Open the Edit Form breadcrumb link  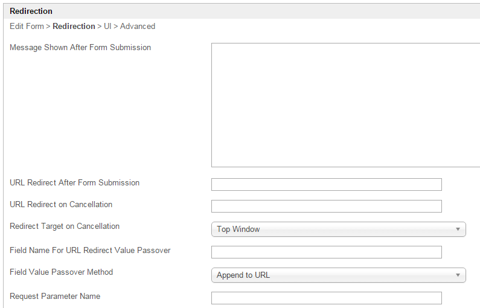[x=27, y=27]
